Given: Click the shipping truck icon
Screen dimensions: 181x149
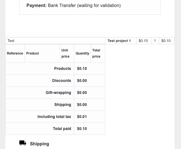Looking at the screenshot, I should [x=23, y=143].
